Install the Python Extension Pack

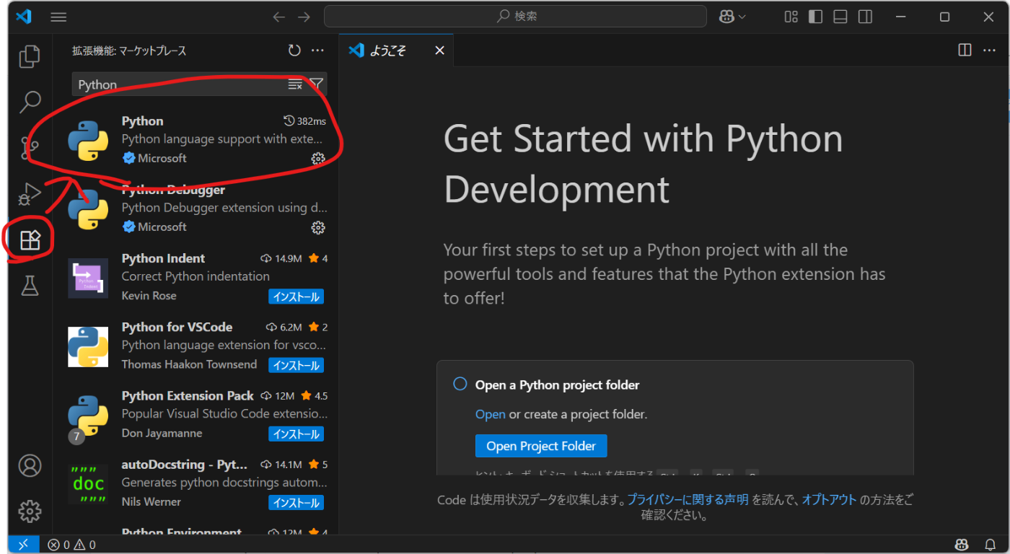coord(296,434)
